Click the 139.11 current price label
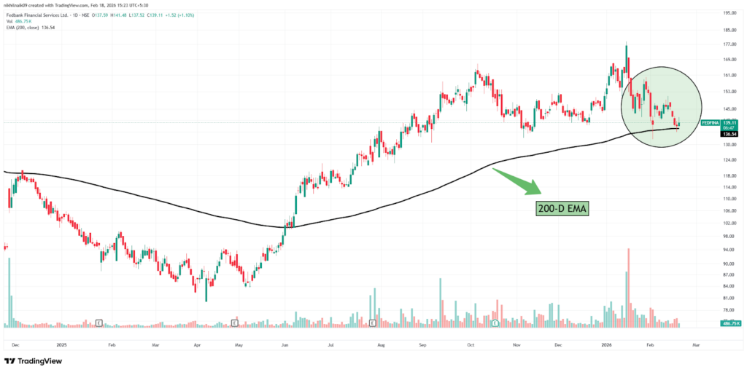Viewport: 747px width, 372px height. coord(730,122)
